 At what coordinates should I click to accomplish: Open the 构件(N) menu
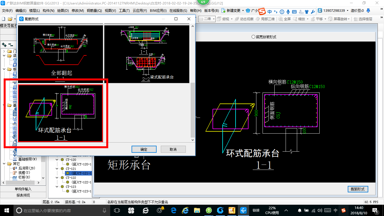pyautogui.click(x=48, y=11)
